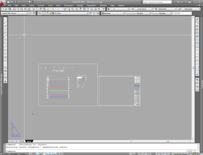This screenshot has height=155, width=203.
Task: Click the AutoCAD application menu logo
Action: [3, 3]
